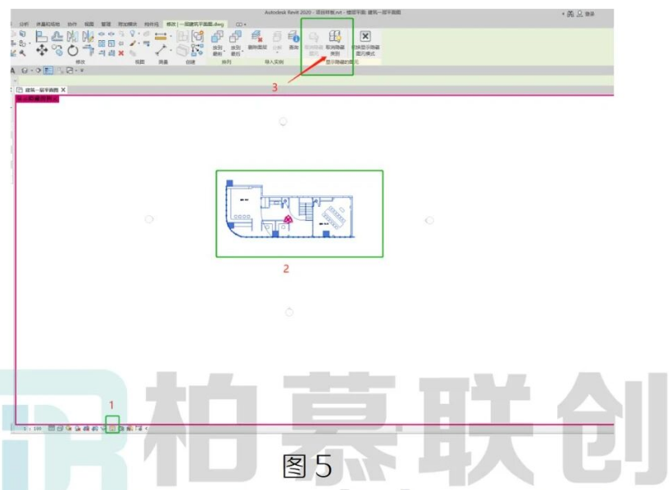The image size is (671, 490).
Task: Select the Array tool
Action: pos(102,43)
